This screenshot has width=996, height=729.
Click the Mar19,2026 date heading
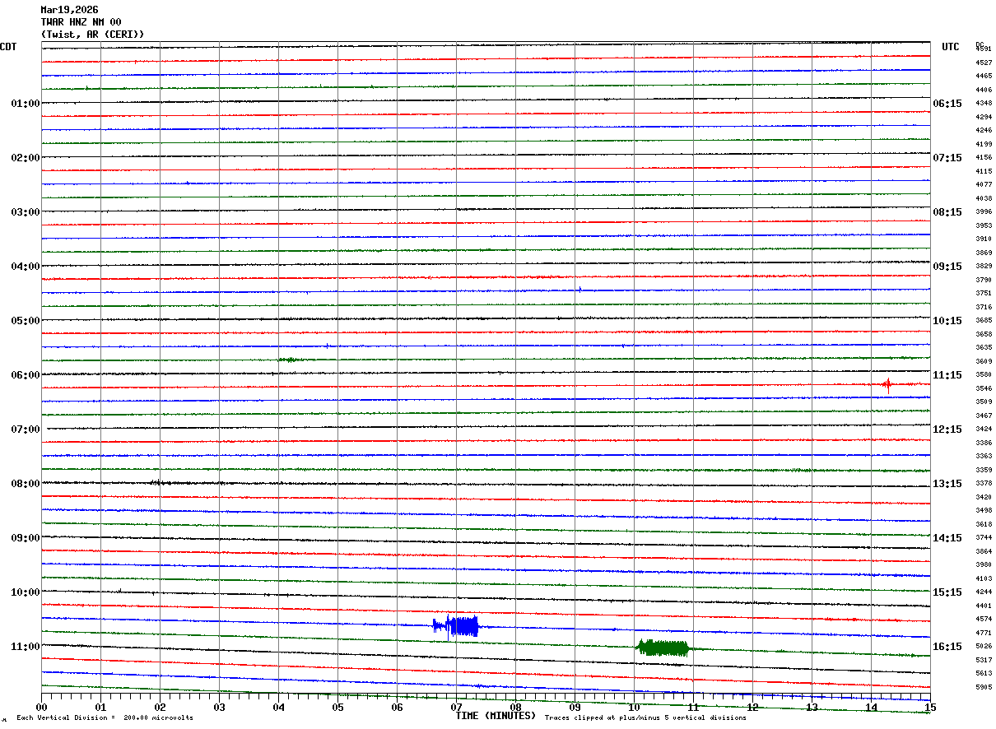click(69, 10)
